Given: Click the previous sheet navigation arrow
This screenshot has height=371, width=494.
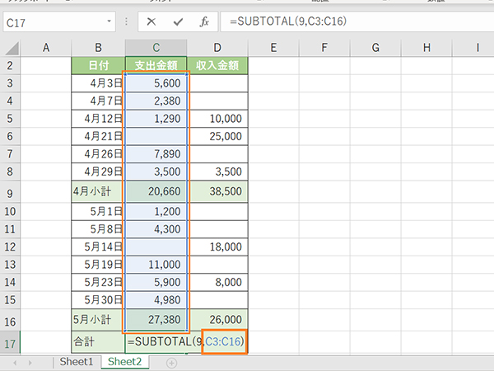Looking at the screenshot, I should (14, 362).
